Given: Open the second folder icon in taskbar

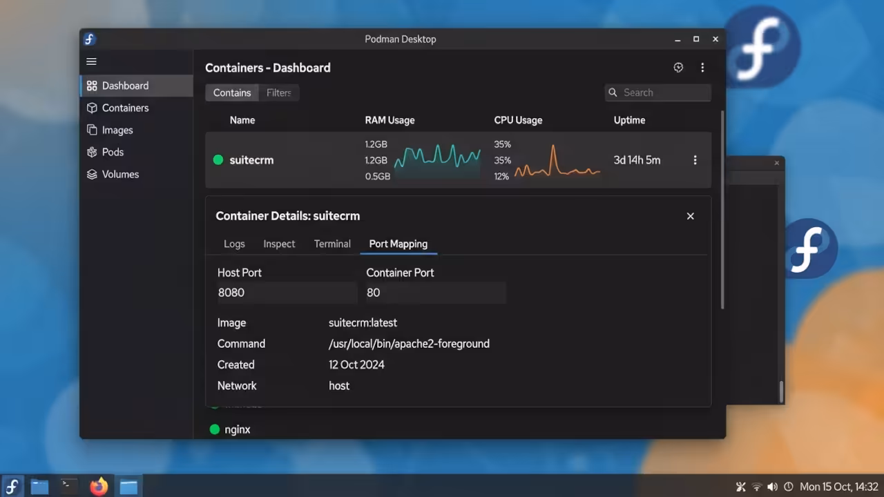Looking at the screenshot, I should click(x=128, y=487).
